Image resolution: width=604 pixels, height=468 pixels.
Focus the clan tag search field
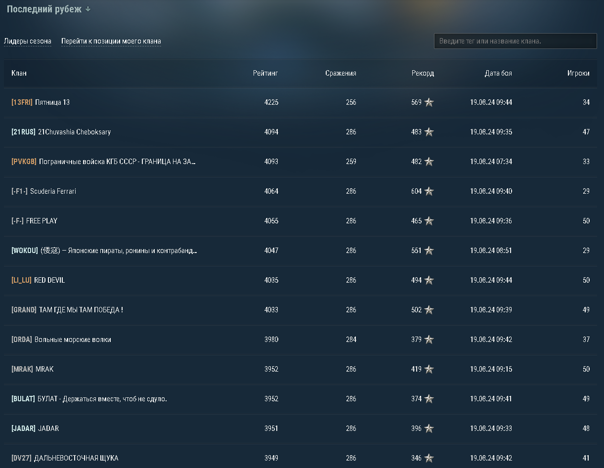click(515, 41)
